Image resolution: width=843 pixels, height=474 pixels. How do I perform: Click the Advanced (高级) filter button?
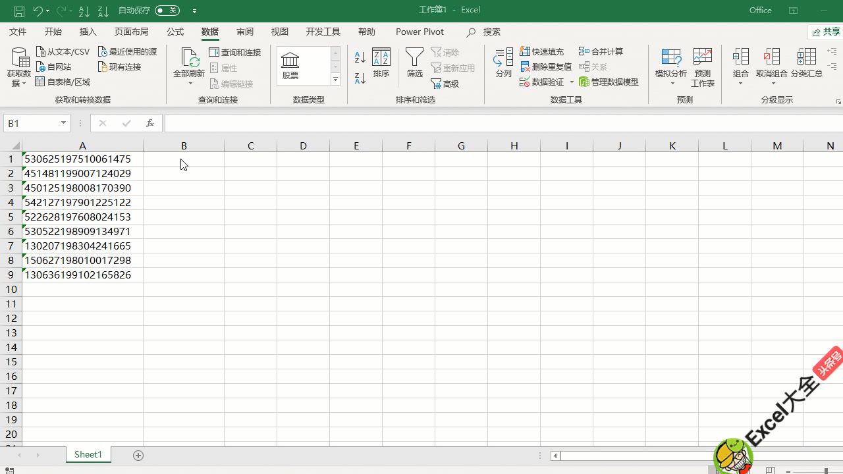pos(445,84)
